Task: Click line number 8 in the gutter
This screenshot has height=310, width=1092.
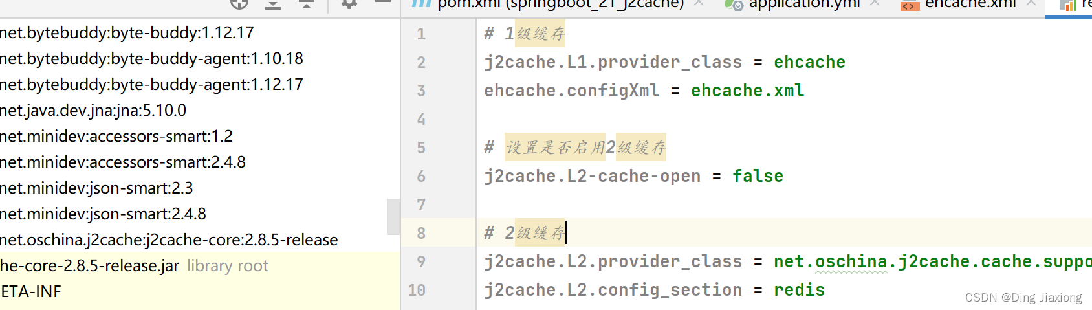Action: [x=421, y=233]
